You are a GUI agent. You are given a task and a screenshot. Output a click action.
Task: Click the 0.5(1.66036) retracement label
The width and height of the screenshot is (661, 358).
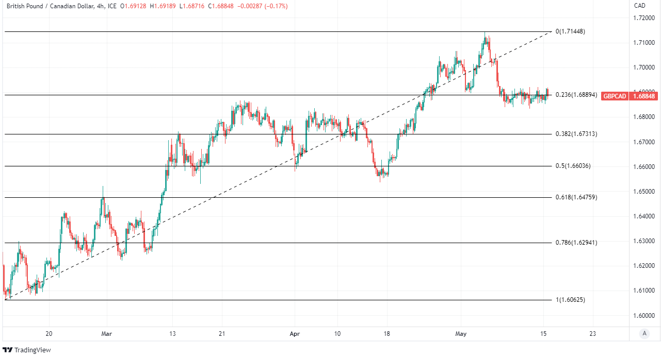[x=573, y=166]
